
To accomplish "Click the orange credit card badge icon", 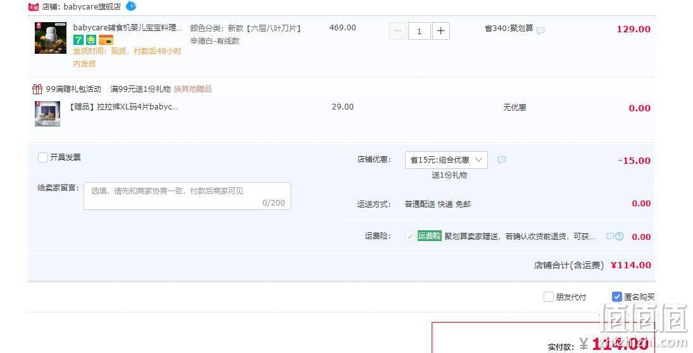I will click(106, 40).
